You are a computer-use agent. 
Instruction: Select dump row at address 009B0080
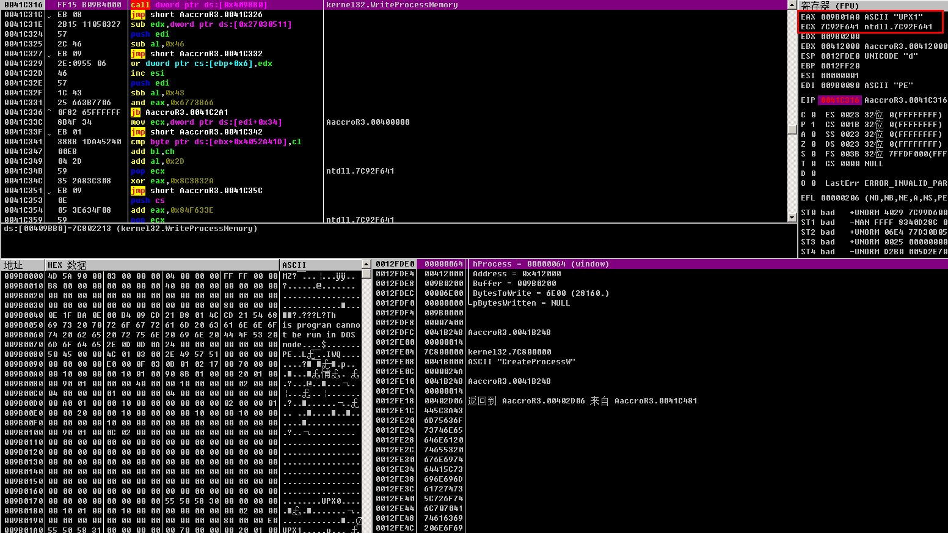[181, 355]
